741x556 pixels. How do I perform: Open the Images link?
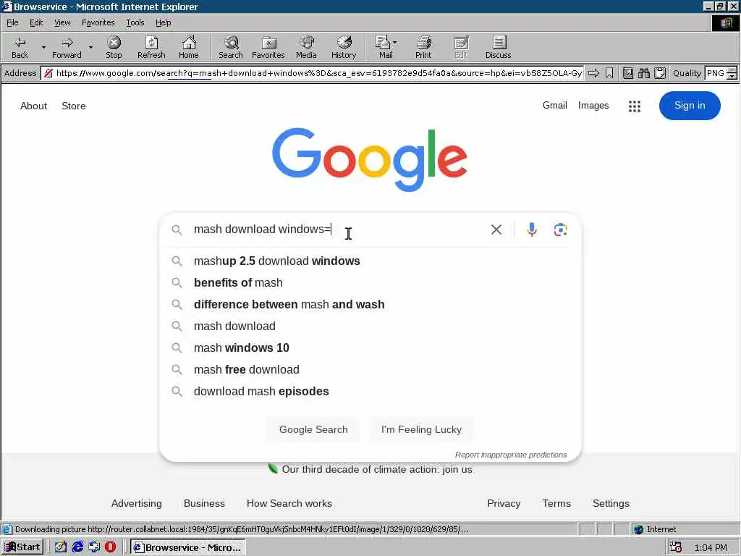click(x=593, y=106)
